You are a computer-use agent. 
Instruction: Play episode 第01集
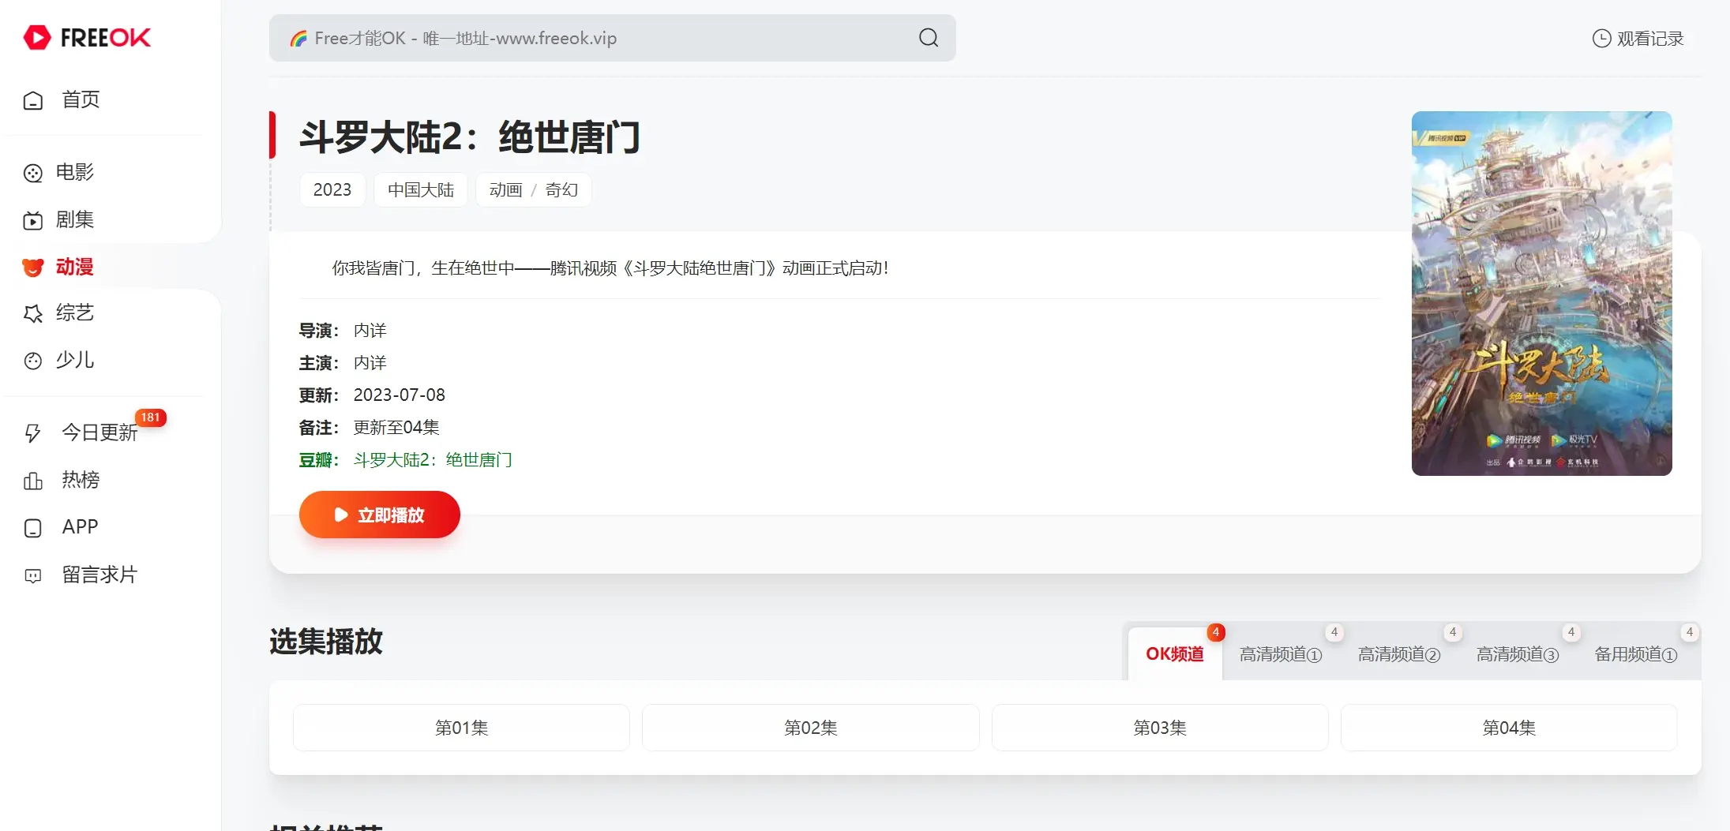tap(461, 728)
